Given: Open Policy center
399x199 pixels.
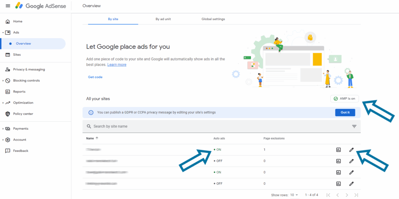Looking at the screenshot, I should pos(23,114).
